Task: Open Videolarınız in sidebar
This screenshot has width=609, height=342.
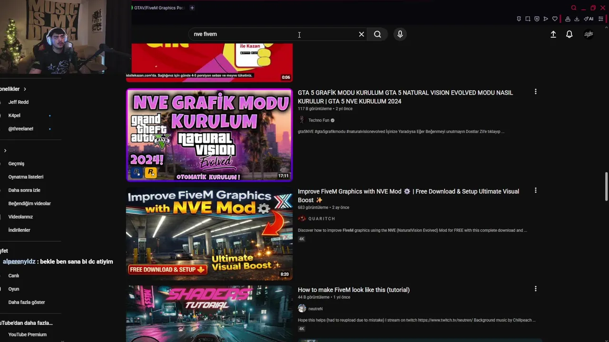Action: click(20, 217)
